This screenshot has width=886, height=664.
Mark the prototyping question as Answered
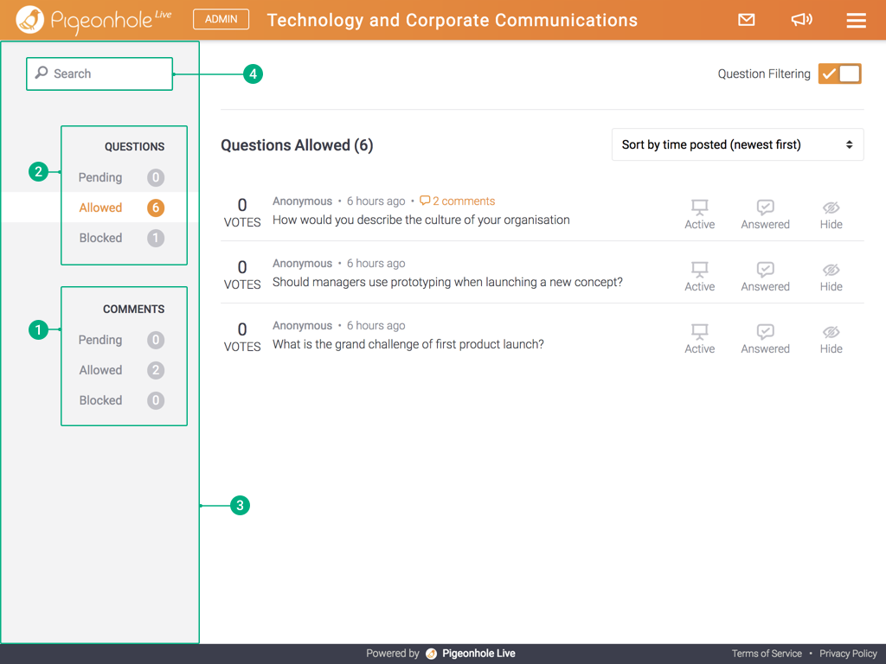coord(765,276)
